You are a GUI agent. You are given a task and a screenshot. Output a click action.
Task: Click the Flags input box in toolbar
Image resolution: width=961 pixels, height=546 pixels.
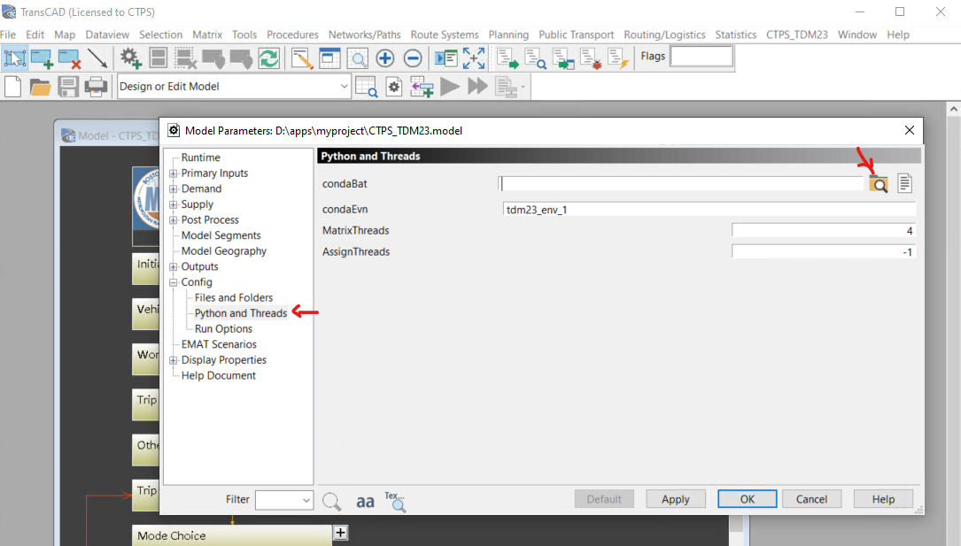(x=701, y=57)
